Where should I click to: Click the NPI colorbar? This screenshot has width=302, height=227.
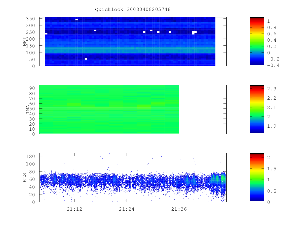[257, 42]
